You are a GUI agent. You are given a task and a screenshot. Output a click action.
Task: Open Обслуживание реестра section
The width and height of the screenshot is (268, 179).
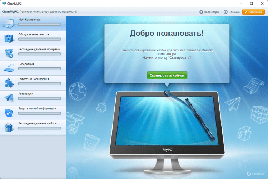point(33,39)
